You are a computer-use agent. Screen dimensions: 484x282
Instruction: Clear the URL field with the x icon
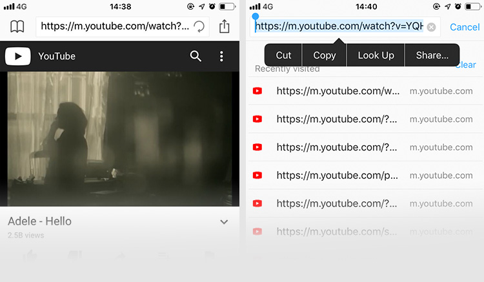coord(431,27)
